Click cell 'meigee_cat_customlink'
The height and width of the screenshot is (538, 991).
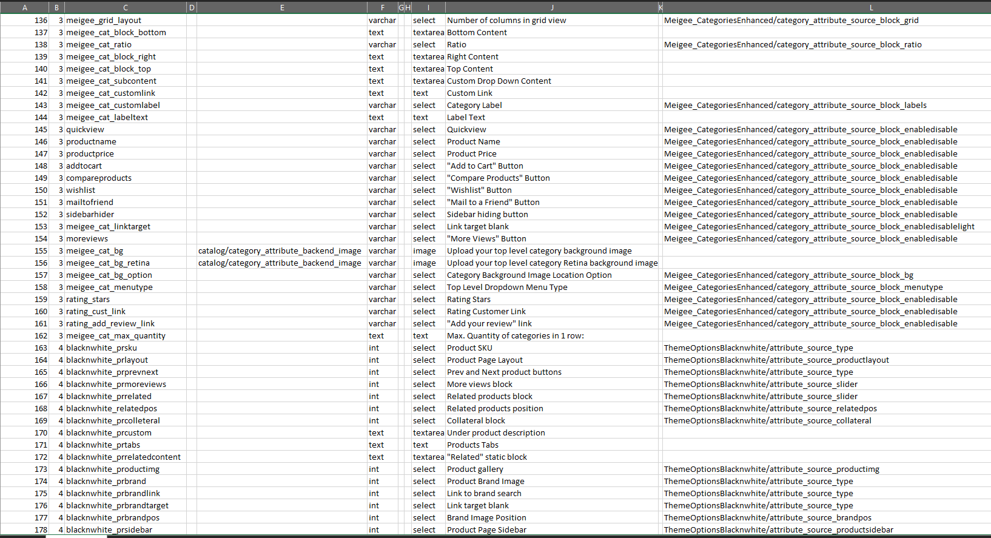click(125, 93)
